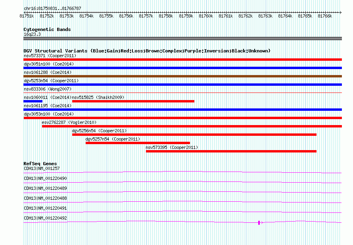Click the 81758k ruler tick label
This screenshot has height=245, width=353.
(166, 16)
